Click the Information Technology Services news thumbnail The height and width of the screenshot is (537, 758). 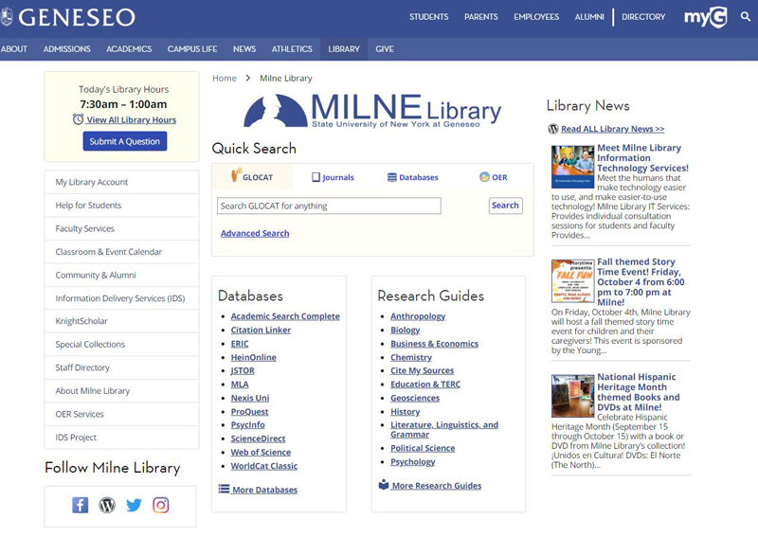pos(573,167)
